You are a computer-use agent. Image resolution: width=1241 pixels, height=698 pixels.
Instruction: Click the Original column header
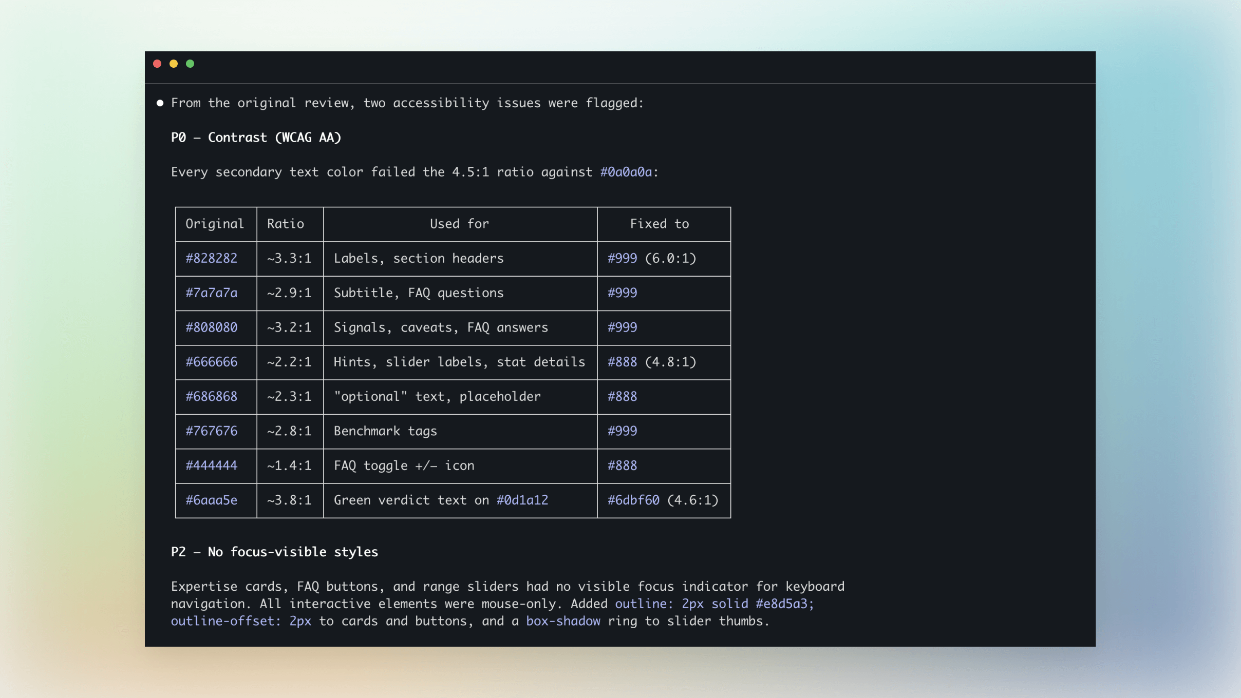tap(215, 224)
